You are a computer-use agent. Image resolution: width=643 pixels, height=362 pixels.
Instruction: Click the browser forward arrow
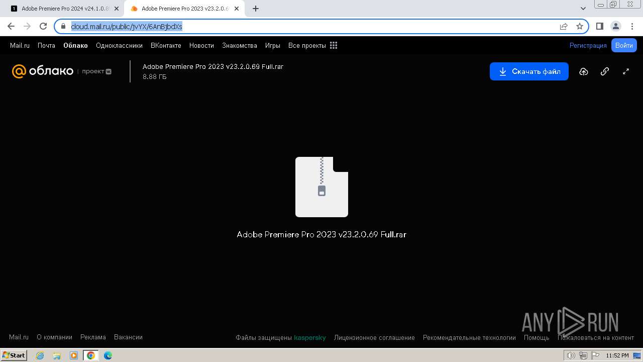tap(27, 26)
